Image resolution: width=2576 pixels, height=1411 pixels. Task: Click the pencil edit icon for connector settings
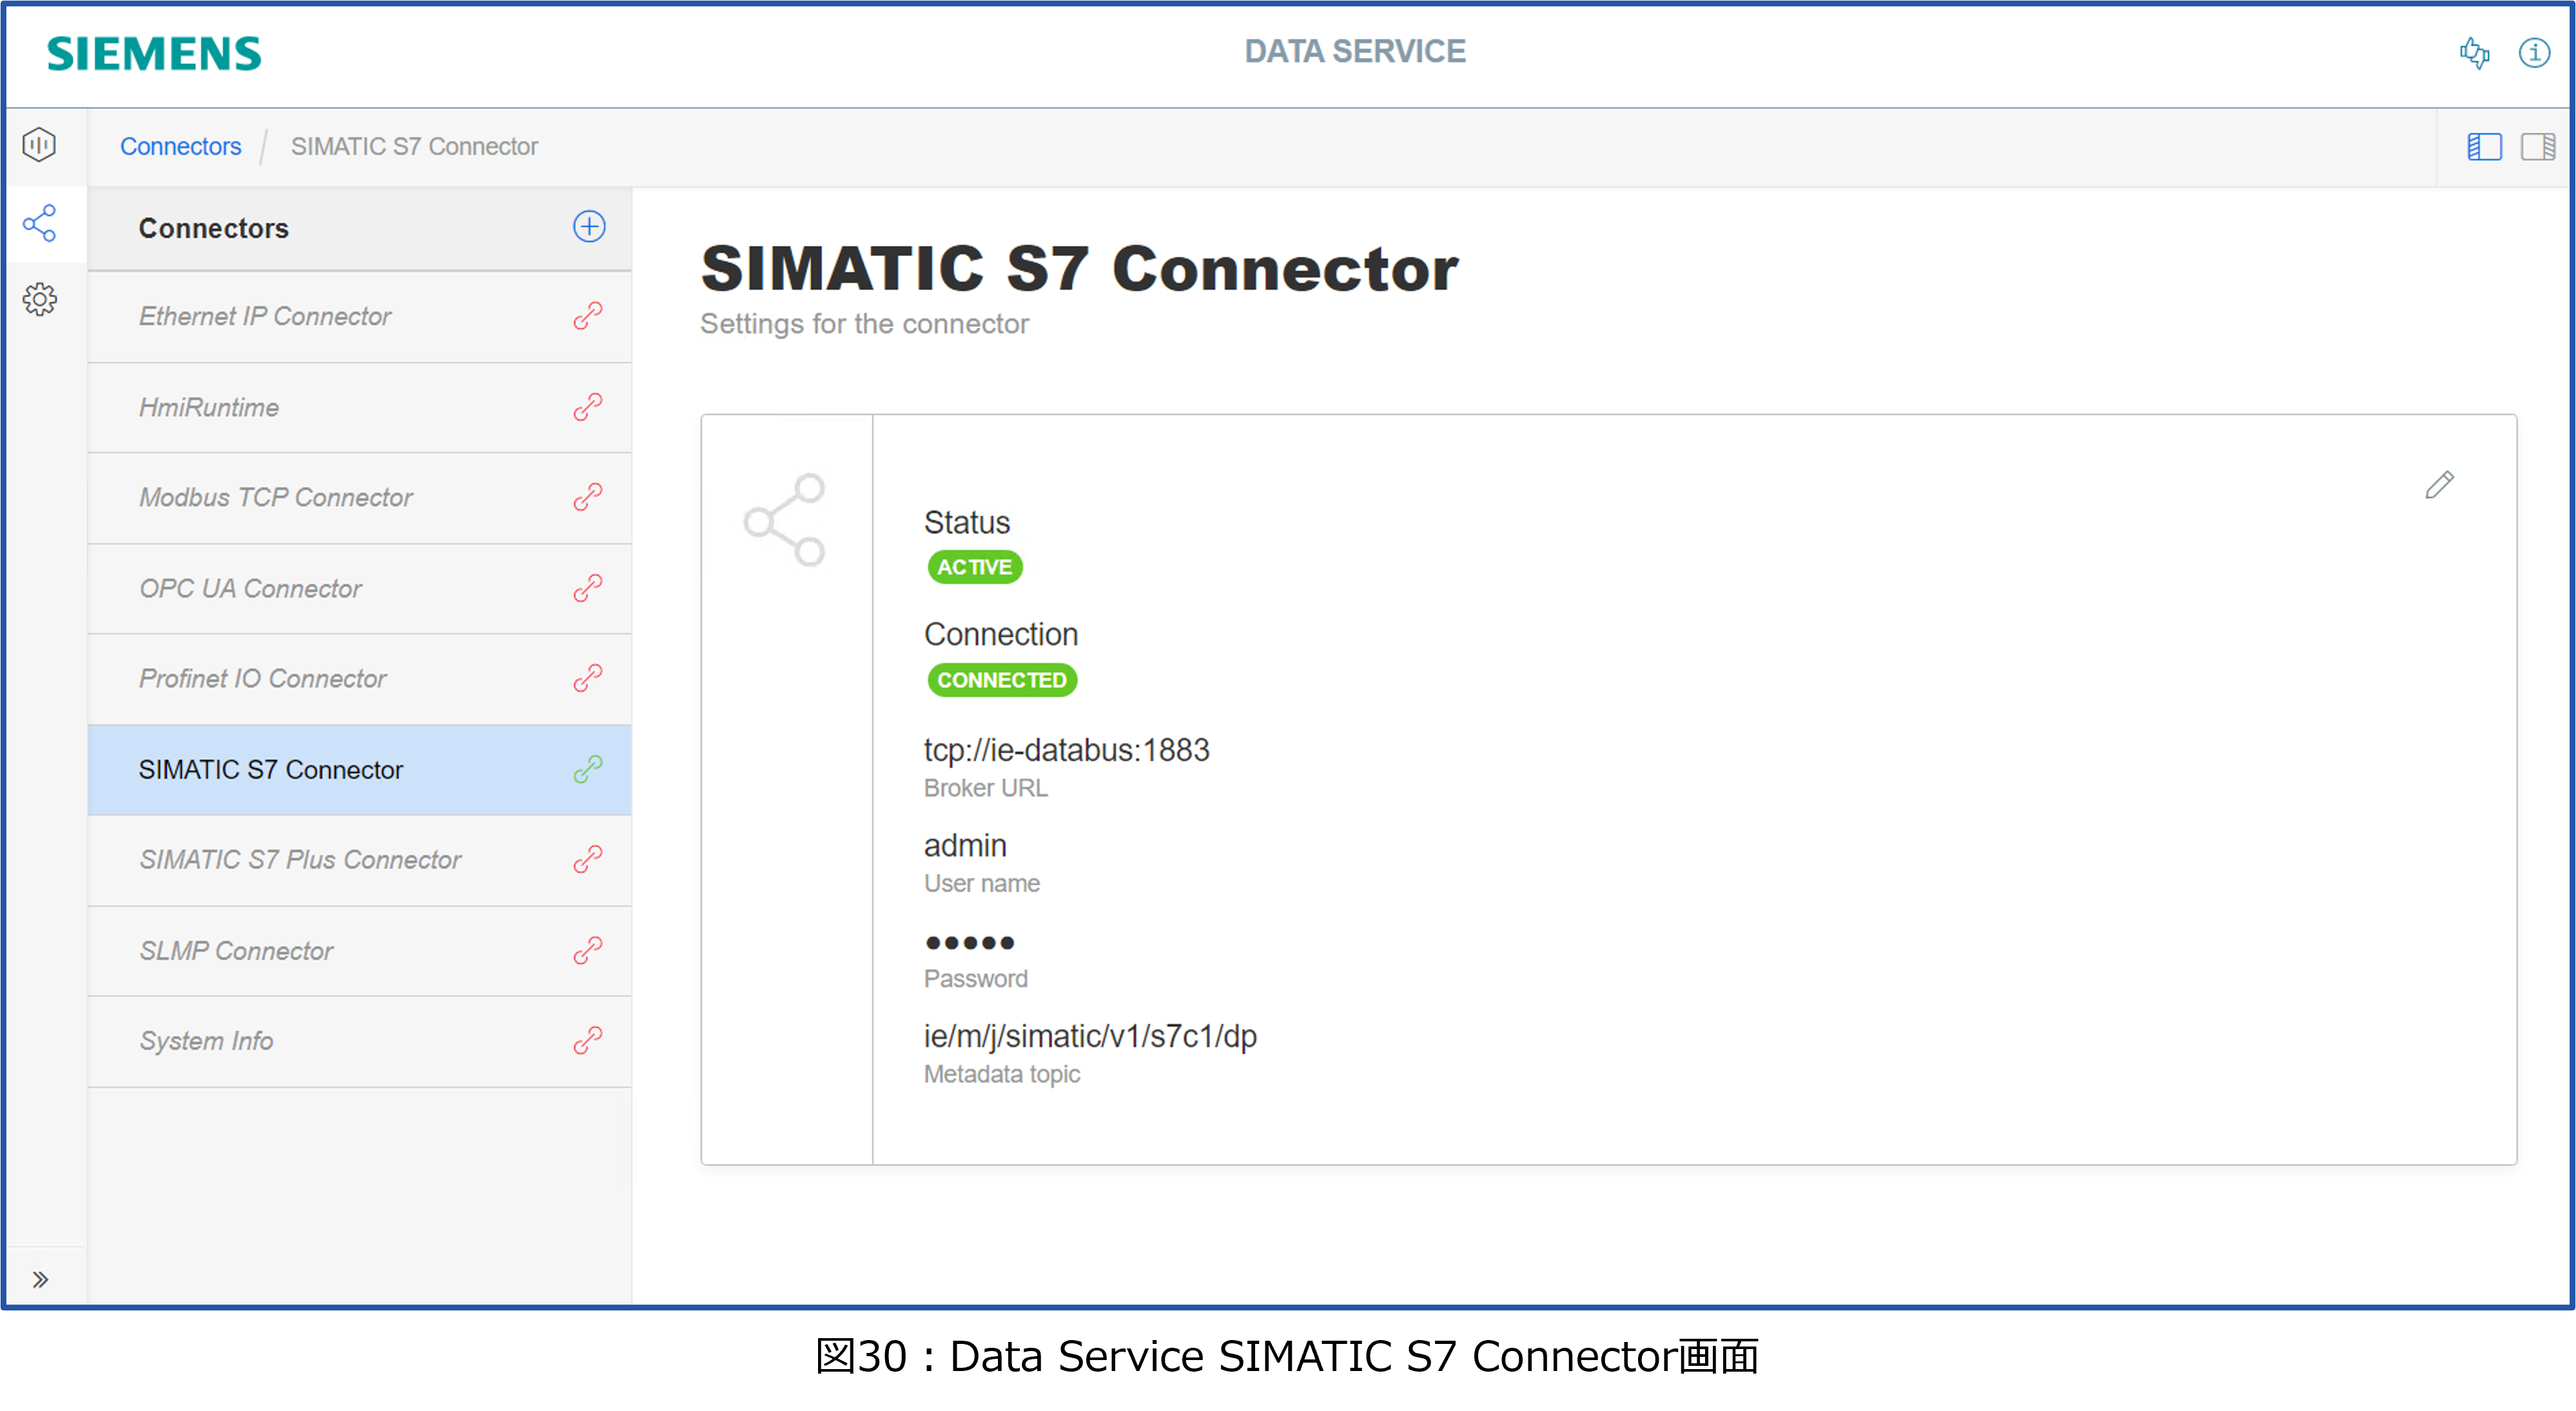pos(2439,486)
